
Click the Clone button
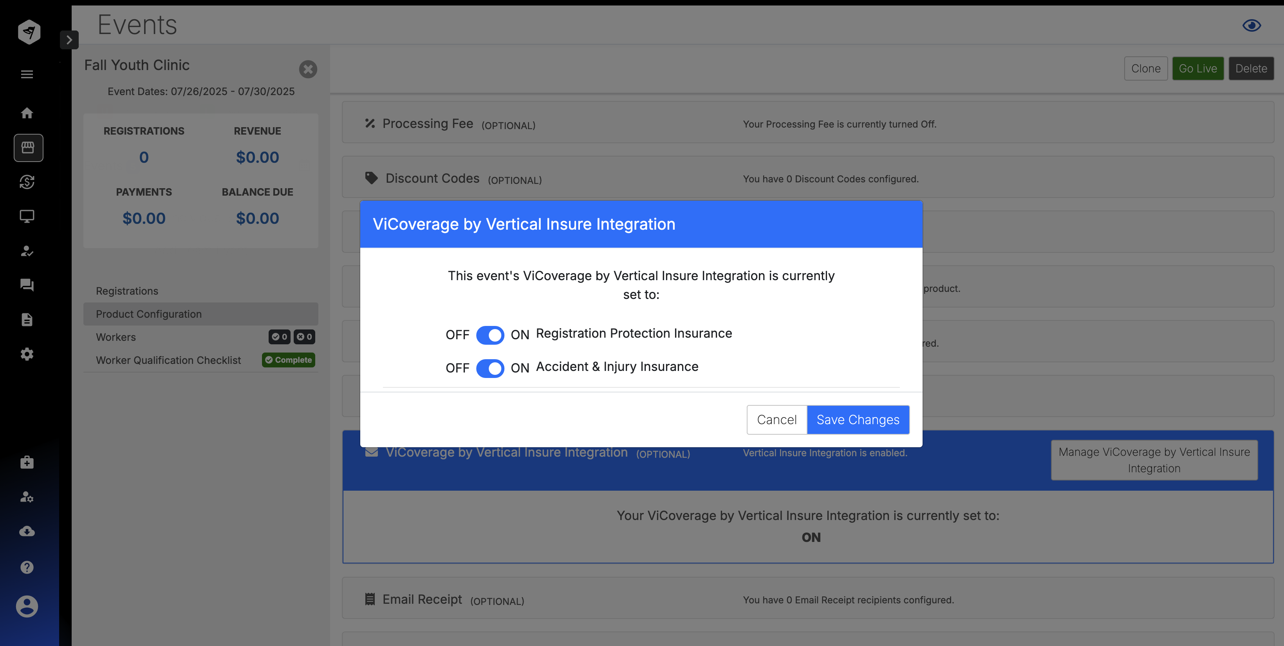[x=1145, y=69]
